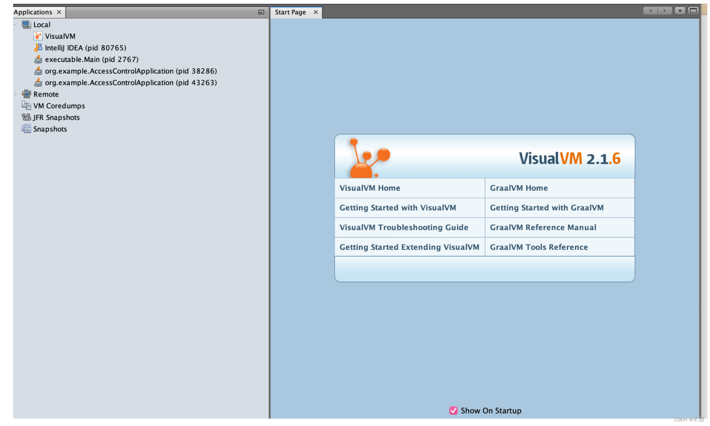The image size is (710, 426).
Task: Close the Start Page tab
Action: point(316,12)
